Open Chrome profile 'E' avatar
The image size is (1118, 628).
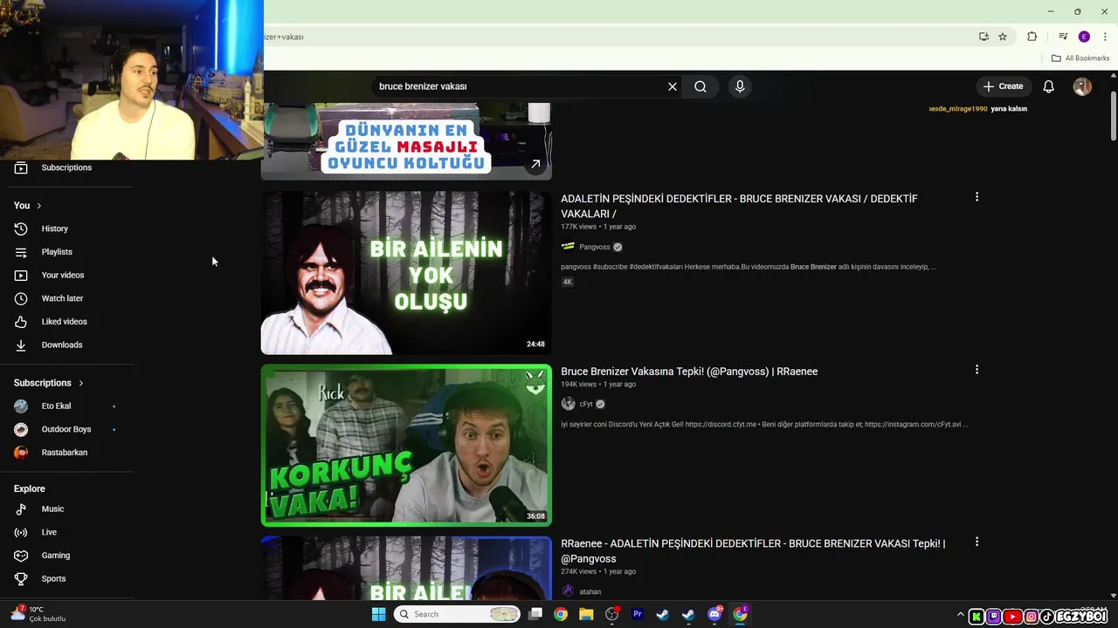pyautogui.click(x=1084, y=37)
